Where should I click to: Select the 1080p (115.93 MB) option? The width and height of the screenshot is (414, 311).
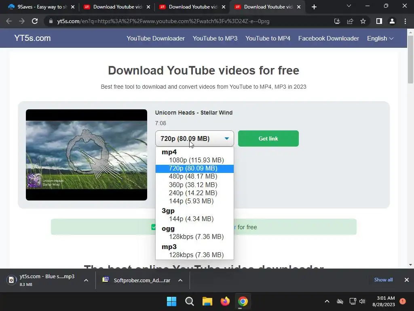point(194,160)
